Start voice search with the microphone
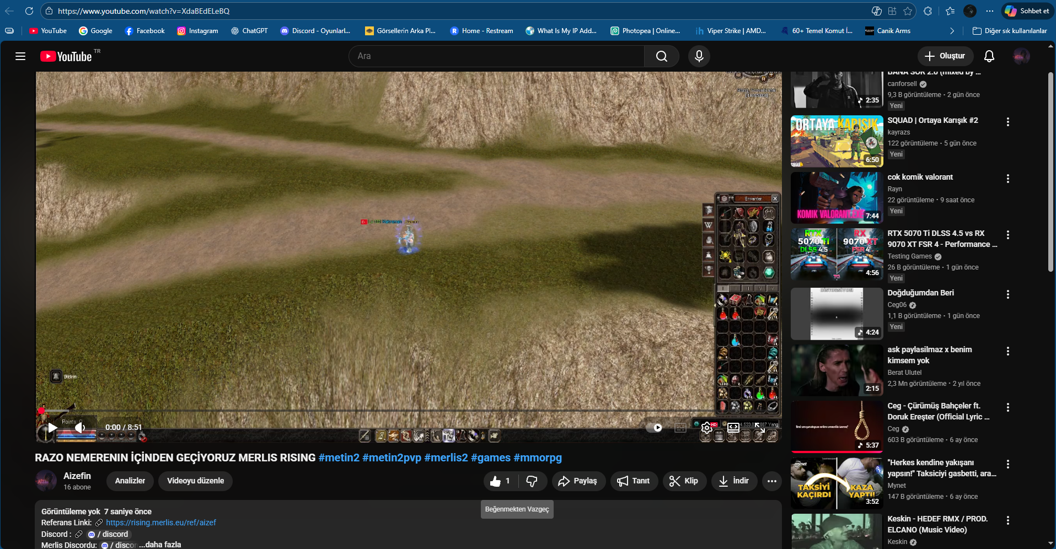The image size is (1056, 549). coord(699,56)
